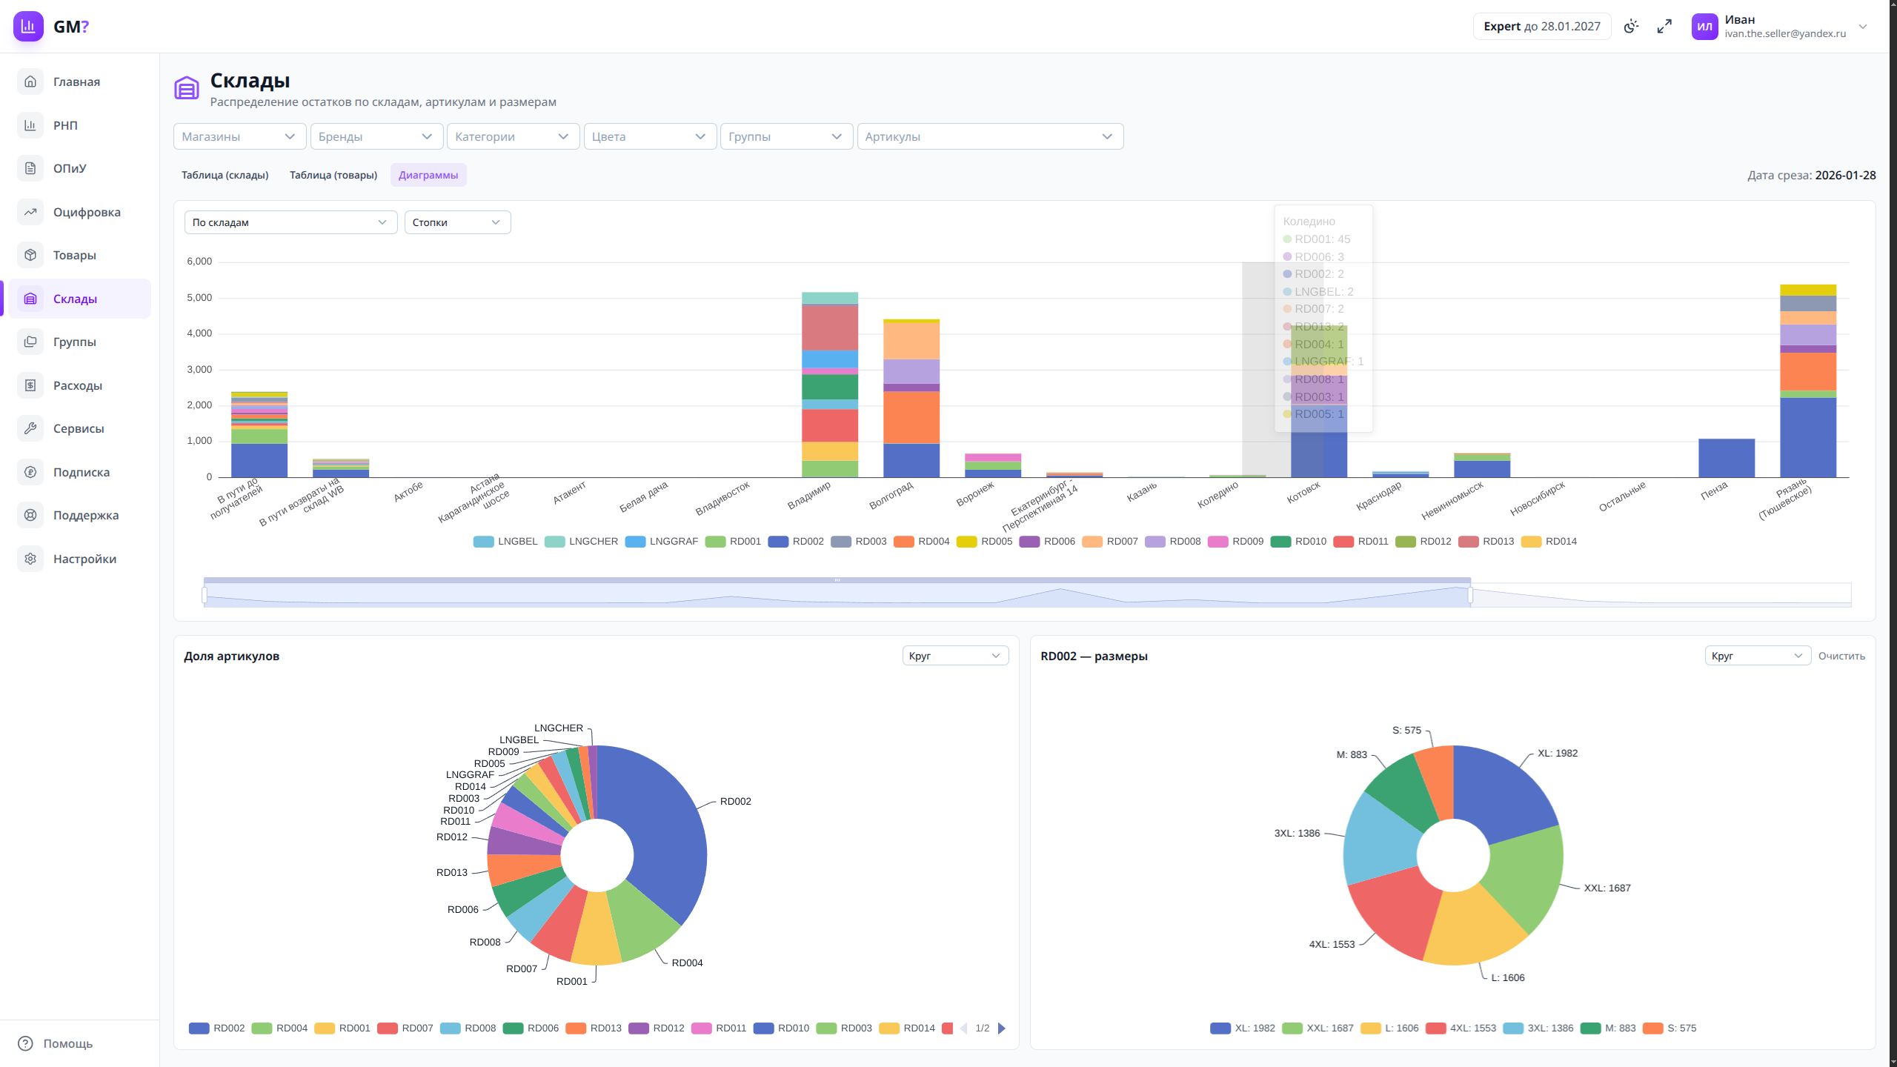The width and height of the screenshot is (1897, 1067).
Task: Click the Товары box icon
Action: click(x=30, y=255)
